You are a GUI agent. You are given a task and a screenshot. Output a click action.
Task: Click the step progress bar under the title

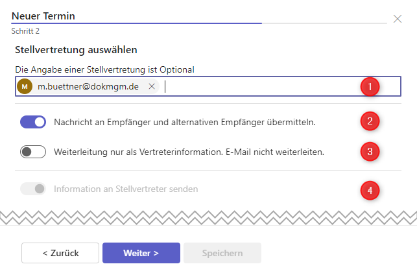195,23
